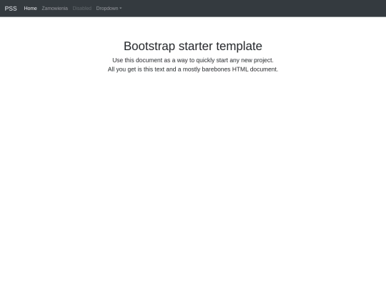The image size is (386, 290).
Task: Click the 'Bootstrap starter template' heading
Action: click(x=193, y=46)
